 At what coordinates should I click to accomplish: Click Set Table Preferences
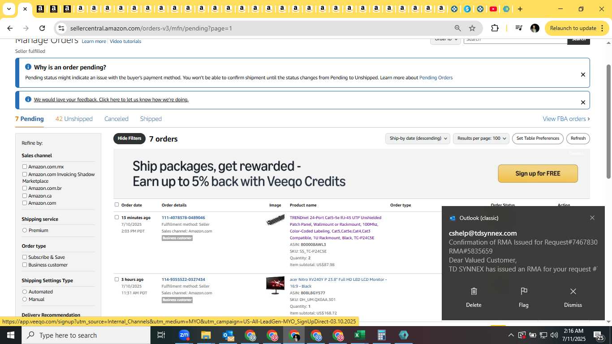pyautogui.click(x=538, y=138)
